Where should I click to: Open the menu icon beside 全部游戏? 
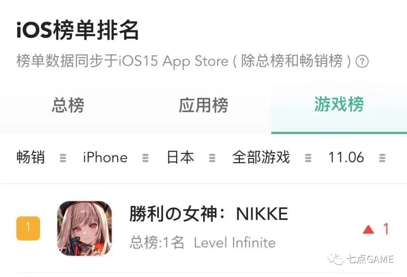point(308,158)
